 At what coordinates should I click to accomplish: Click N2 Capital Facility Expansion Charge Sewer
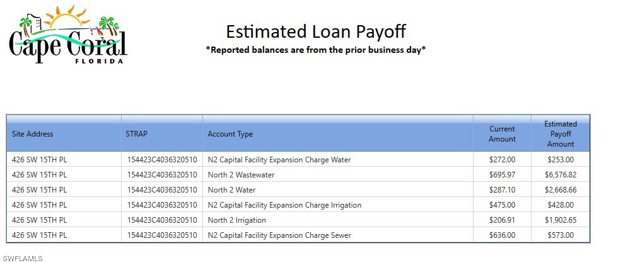[279, 235]
